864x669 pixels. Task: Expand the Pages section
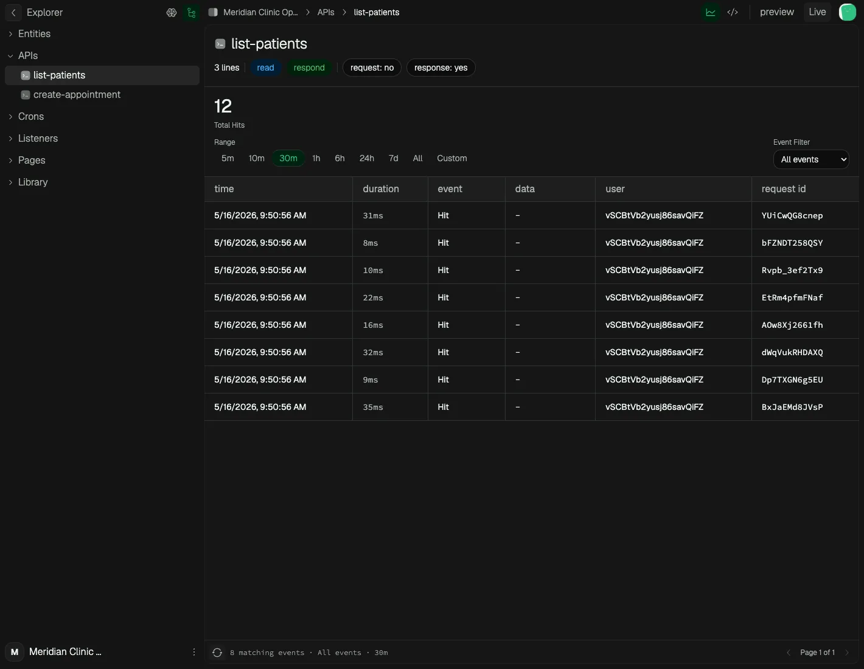tap(32, 161)
